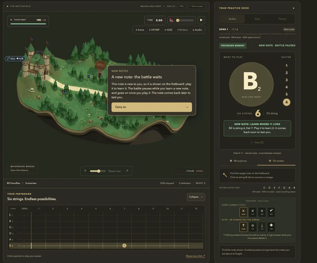Adjust the volume slider
This screenshot has height=263, width=317.
[x=185, y=20]
